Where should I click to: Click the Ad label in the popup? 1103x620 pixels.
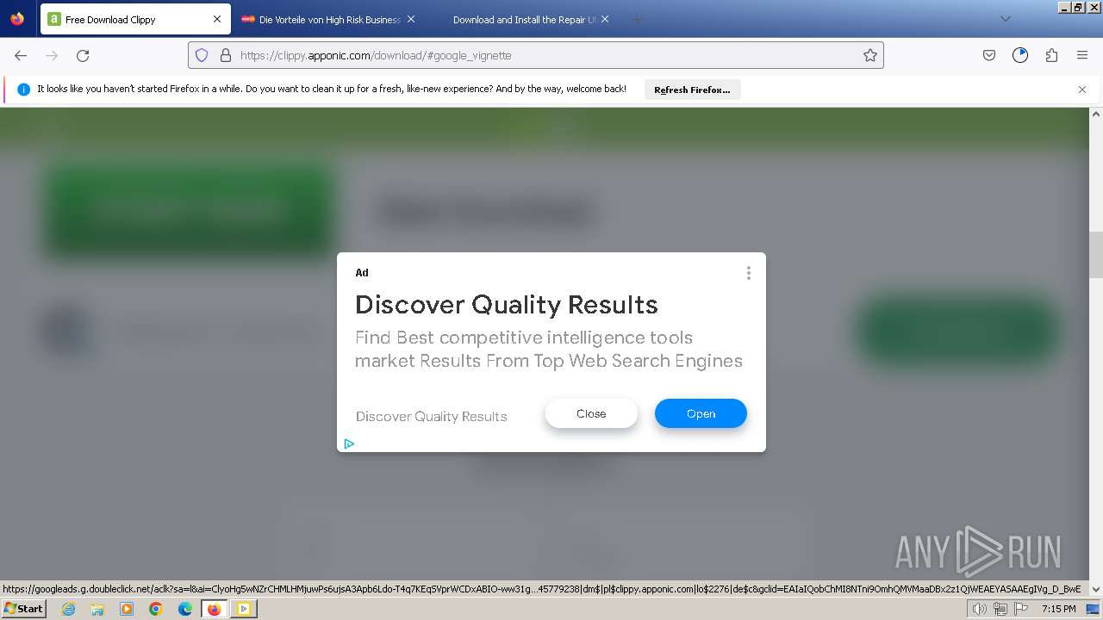click(x=362, y=273)
